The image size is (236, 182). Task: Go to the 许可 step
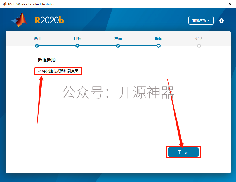37,38
